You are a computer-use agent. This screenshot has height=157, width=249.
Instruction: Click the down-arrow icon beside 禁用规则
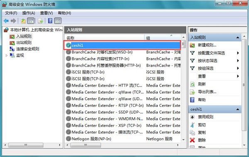coord(192,117)
